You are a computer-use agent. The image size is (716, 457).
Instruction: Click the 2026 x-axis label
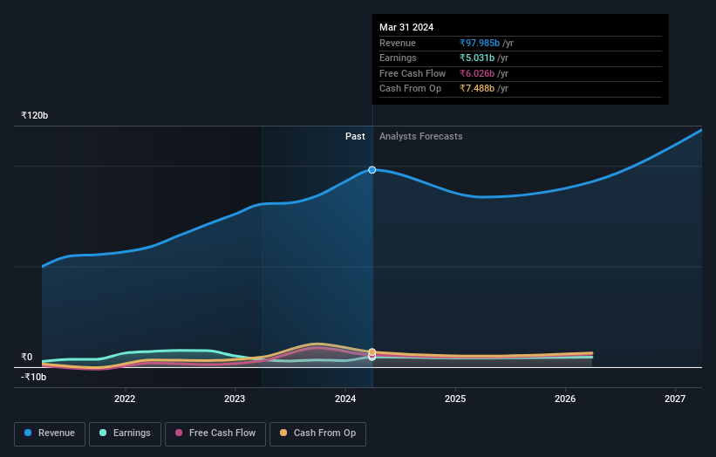565,399
